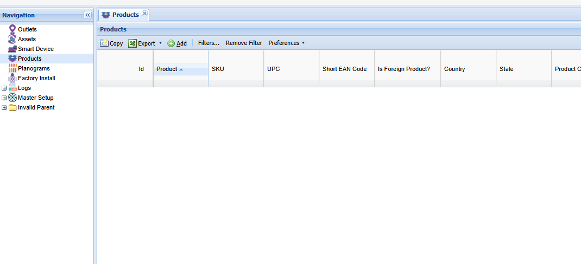
Task: Click Remove Filter button
Action: coord(244,43)
